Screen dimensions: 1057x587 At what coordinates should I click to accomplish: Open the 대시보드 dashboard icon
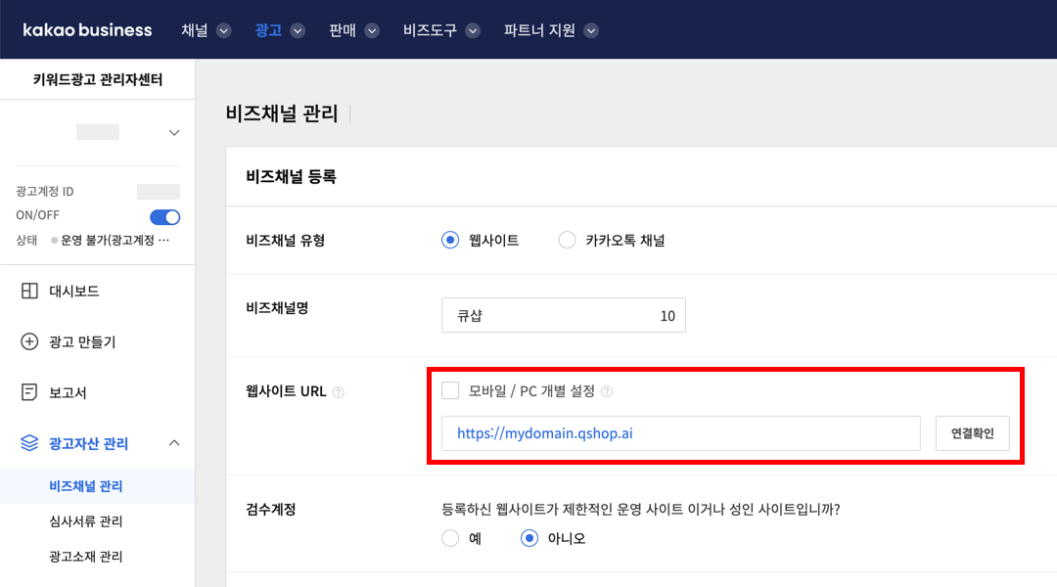[x=29, y=291]
